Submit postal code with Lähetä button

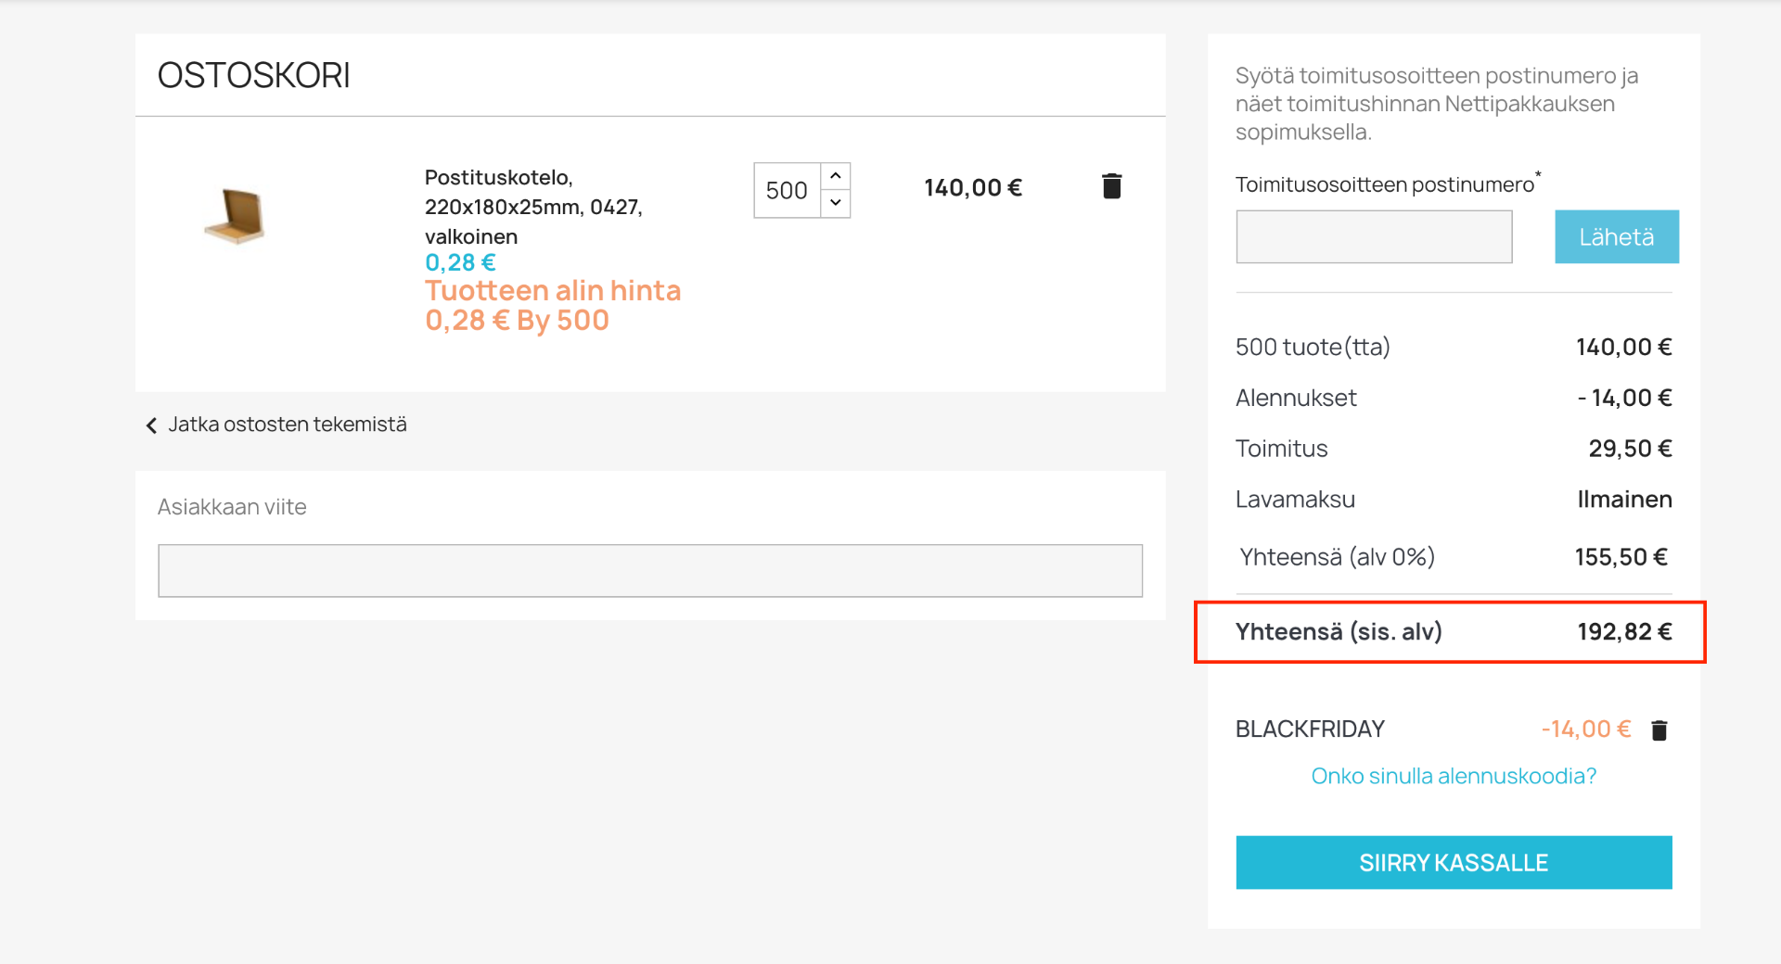click(1617, 236)
